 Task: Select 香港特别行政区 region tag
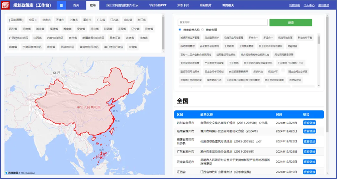(x=89, y=47)
